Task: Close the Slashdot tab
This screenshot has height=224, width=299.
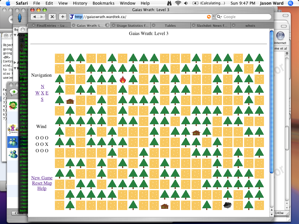Action: [x=194, y=26]
